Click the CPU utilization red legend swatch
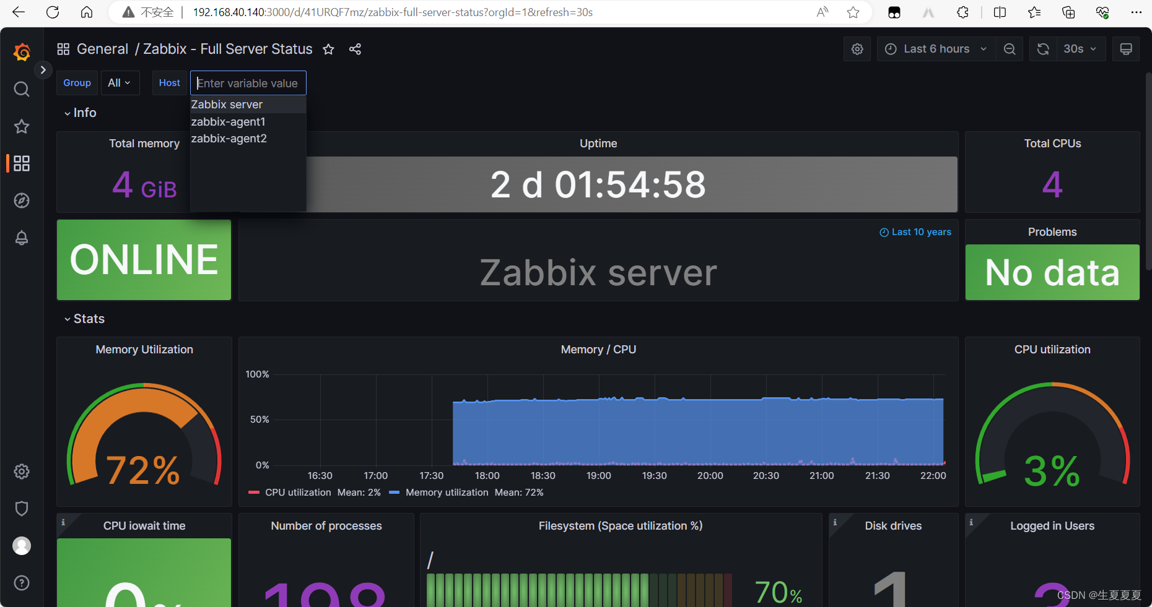The image size is (1152, 607). click(253, 493)
